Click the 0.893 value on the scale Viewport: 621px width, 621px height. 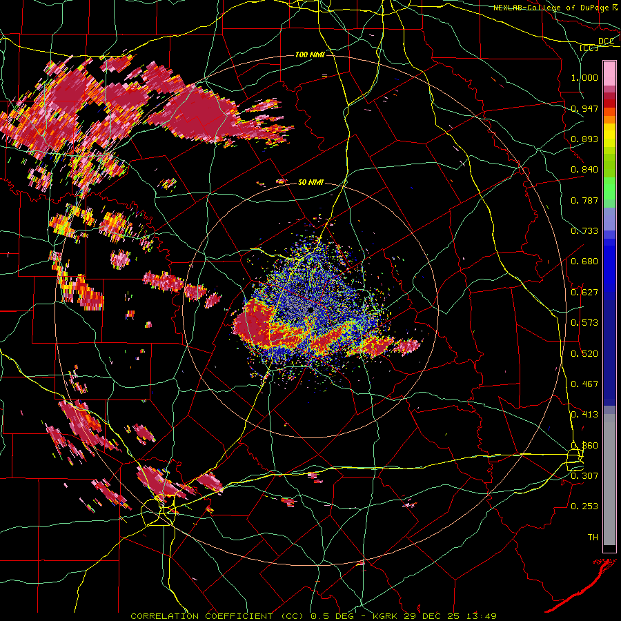coord(584,139)
